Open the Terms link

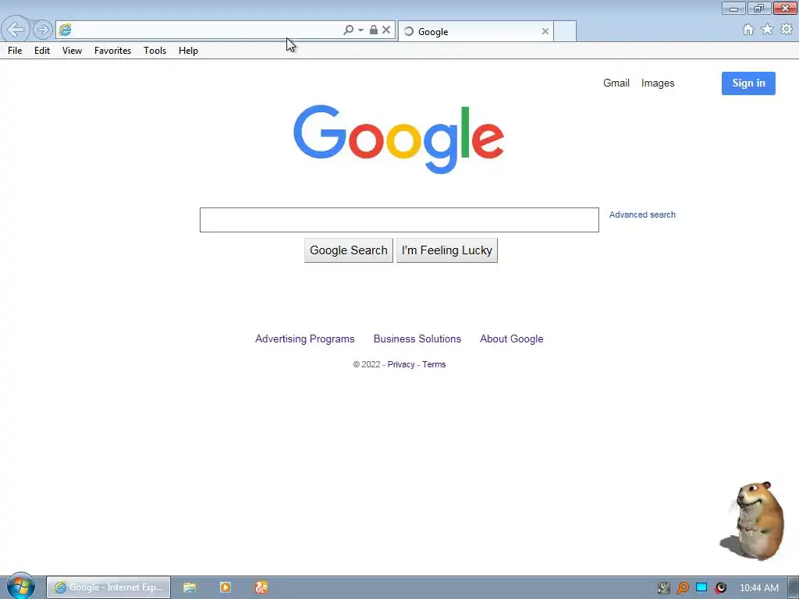[434, 365]
